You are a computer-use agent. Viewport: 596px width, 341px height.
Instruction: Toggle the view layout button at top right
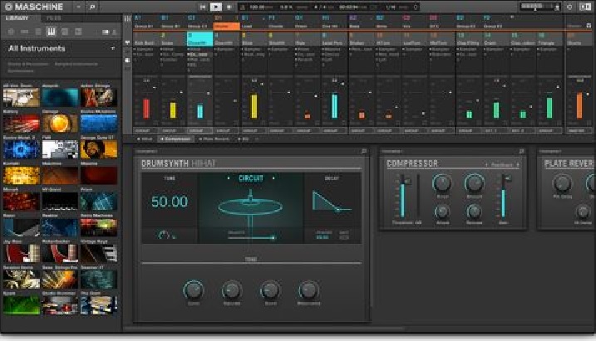pos(584,7)
